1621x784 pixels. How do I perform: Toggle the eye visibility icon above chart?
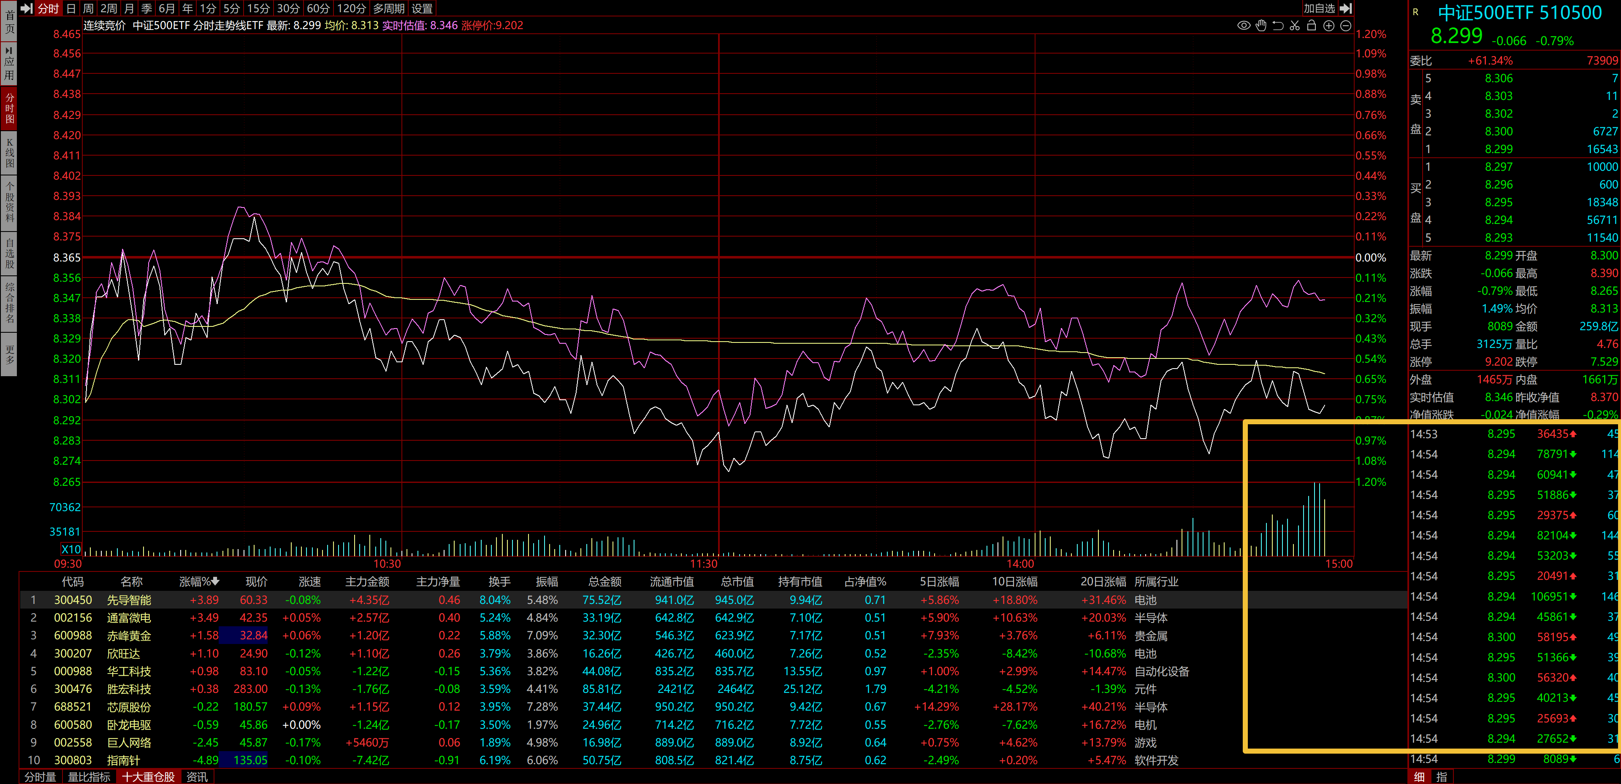(x=1244, y=26)
